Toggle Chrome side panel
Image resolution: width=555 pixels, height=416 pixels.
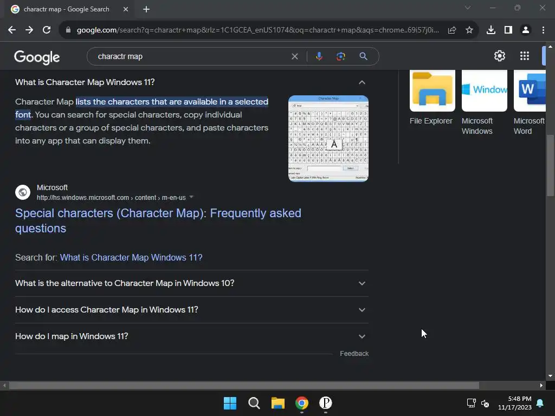click(x=508, y=30)
